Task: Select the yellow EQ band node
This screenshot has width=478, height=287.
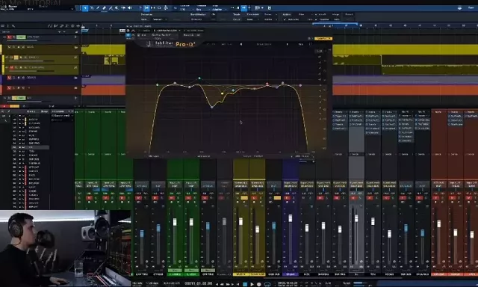Action: coord(223,93)
